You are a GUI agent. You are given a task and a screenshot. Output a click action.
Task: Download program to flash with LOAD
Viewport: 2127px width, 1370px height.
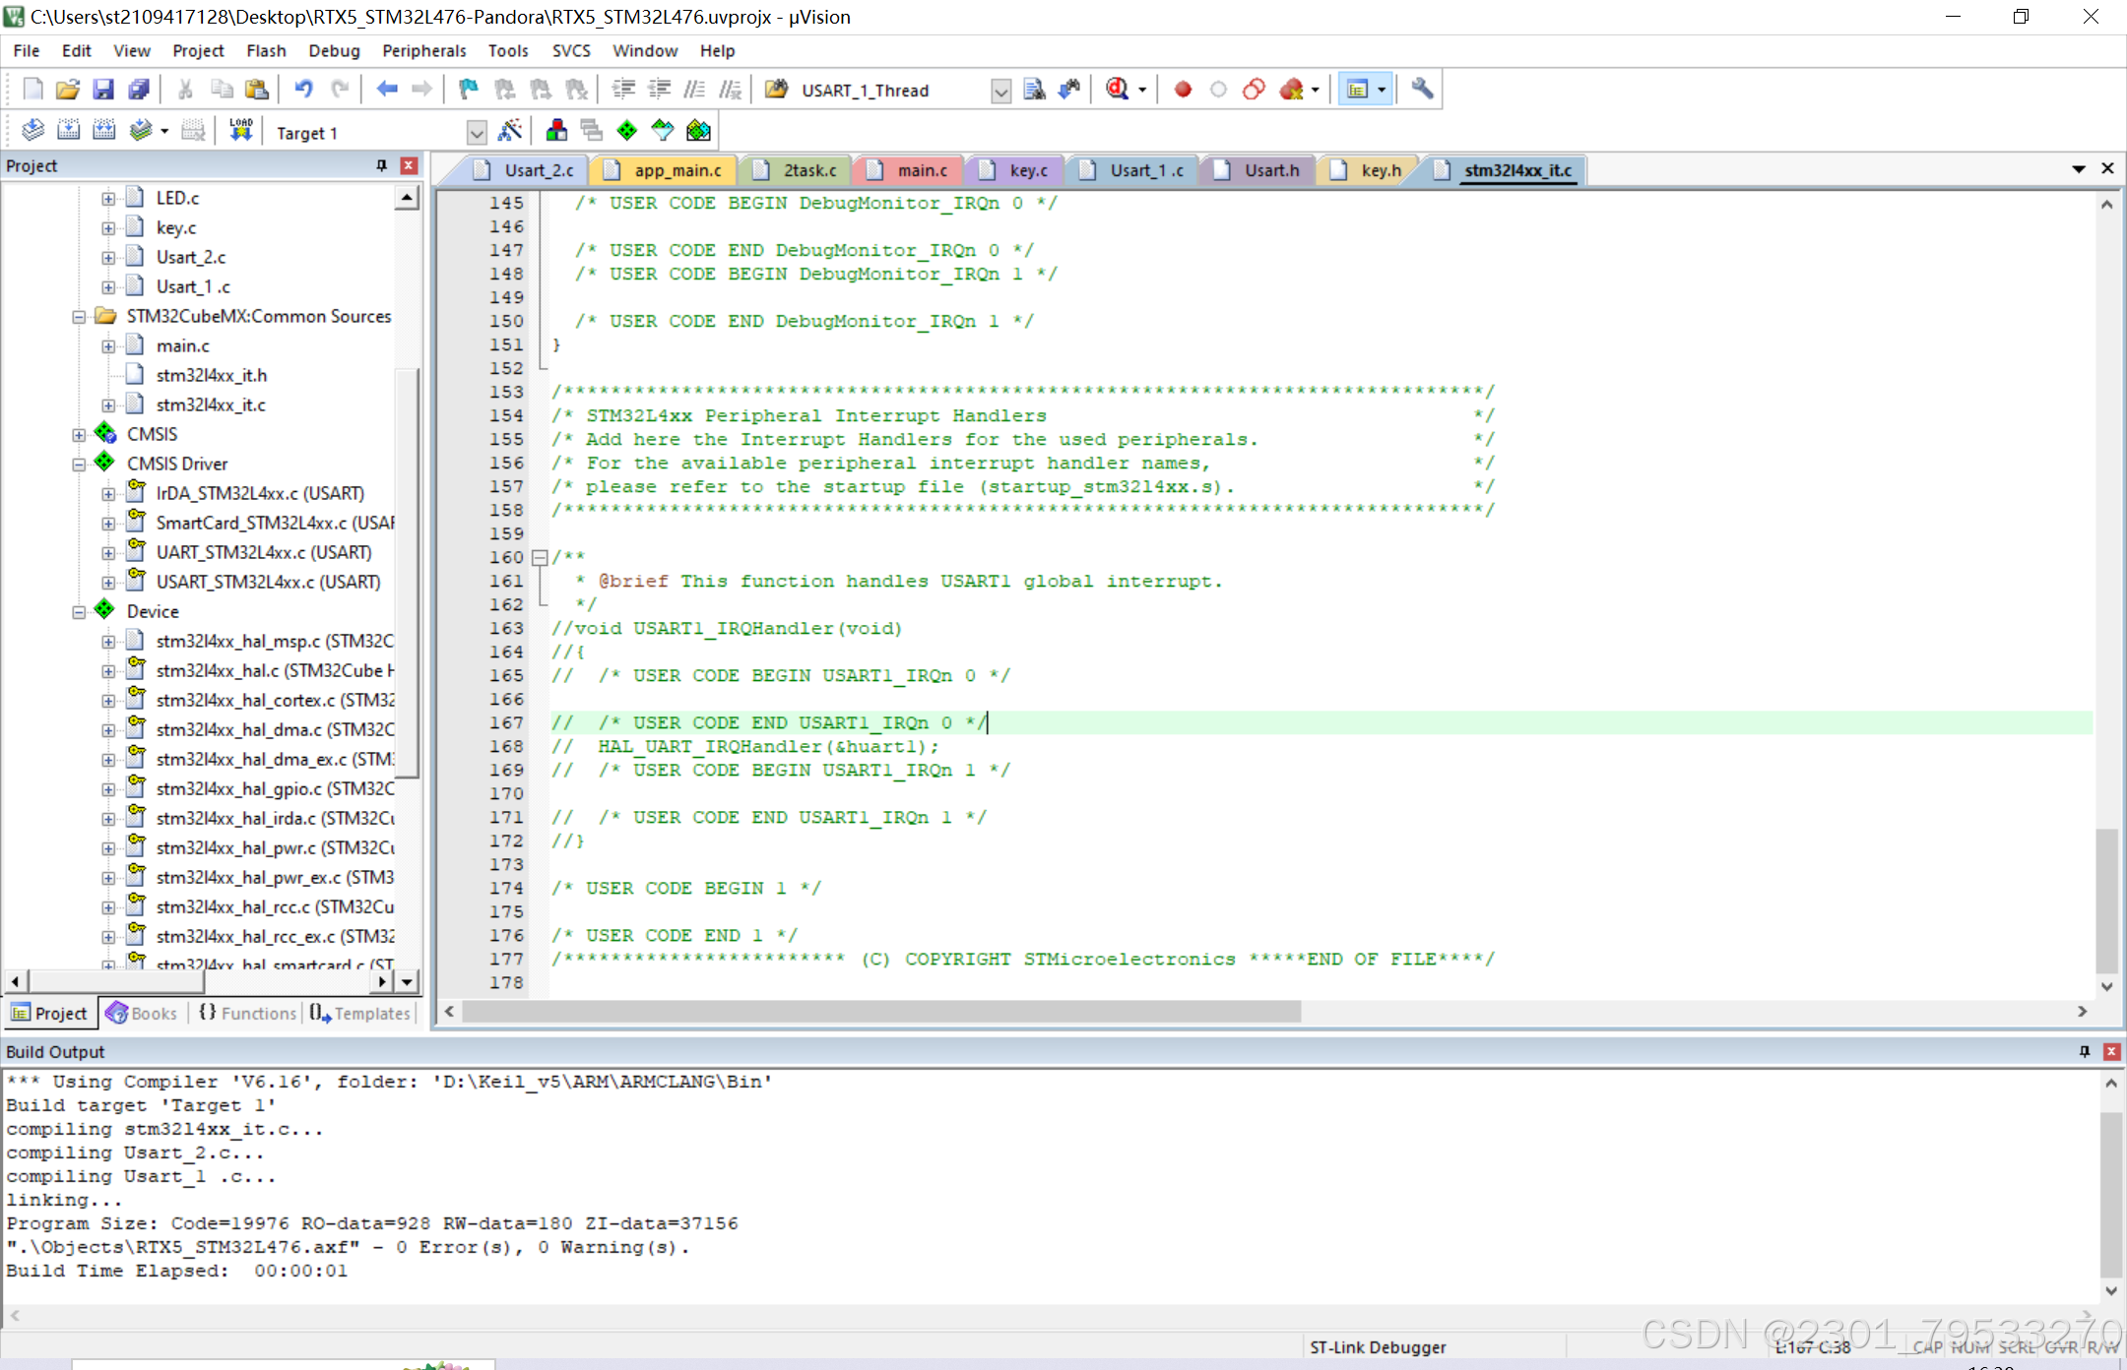(x=241, y=129)
